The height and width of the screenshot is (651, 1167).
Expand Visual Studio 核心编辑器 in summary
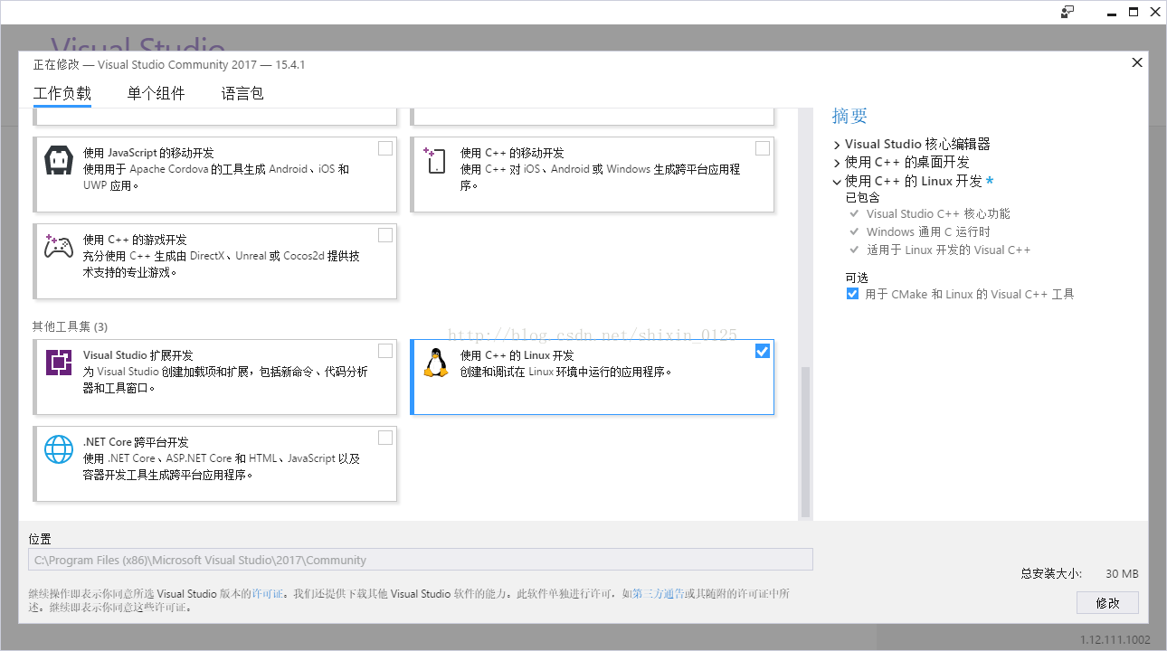pos(837,145)
